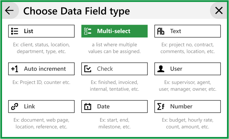Click the Ab text field icon
This screenshot has width=229, height=139.
[161, 31]
